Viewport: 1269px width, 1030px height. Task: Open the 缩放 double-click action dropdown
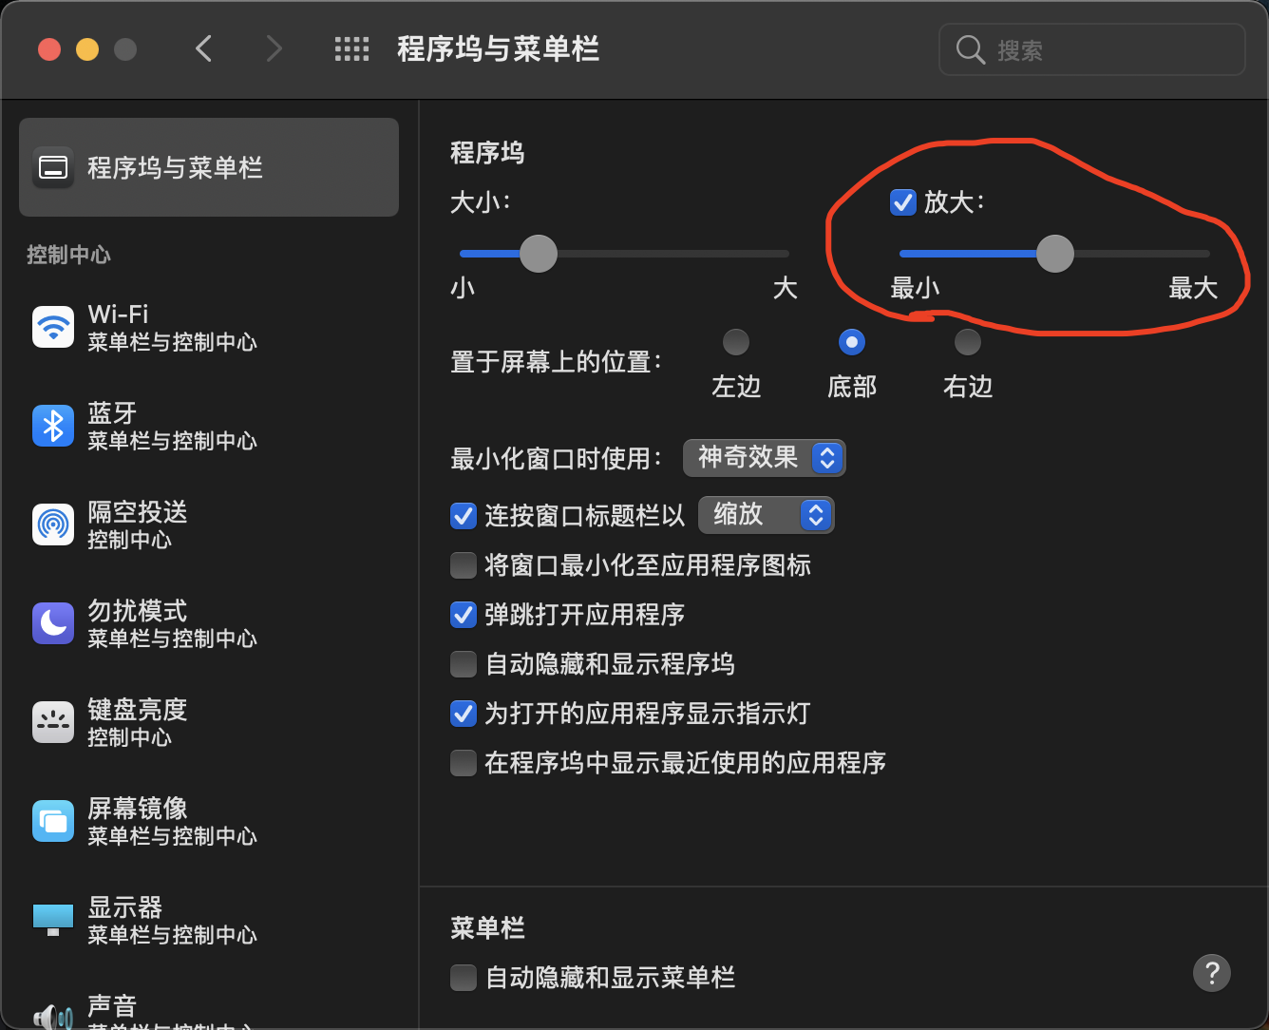click(x=766, y=515)
